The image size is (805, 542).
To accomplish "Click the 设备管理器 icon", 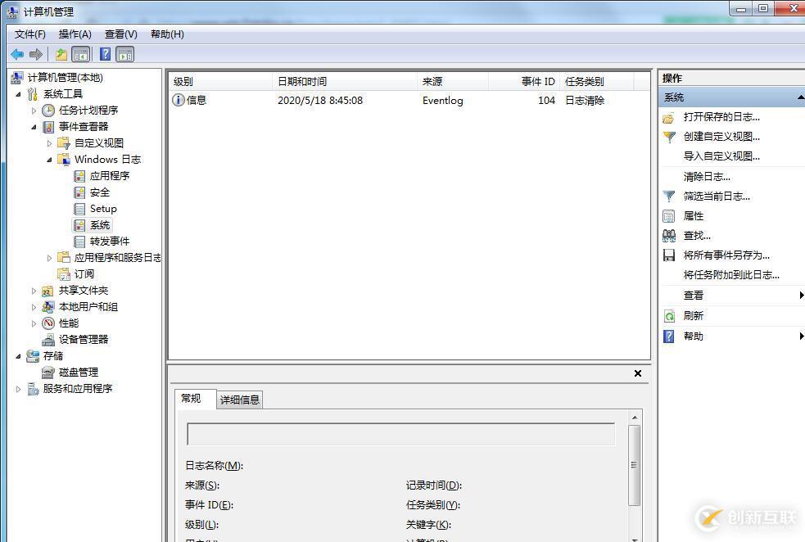I will (48, 340).
